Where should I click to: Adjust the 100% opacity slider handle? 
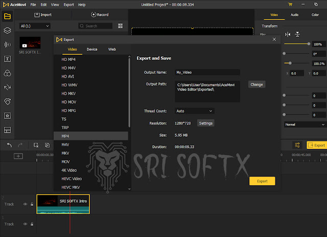tap(309, 44)
